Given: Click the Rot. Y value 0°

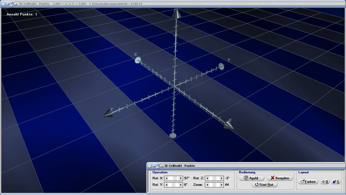Looking at the screenshot, I should click(185, 185).
